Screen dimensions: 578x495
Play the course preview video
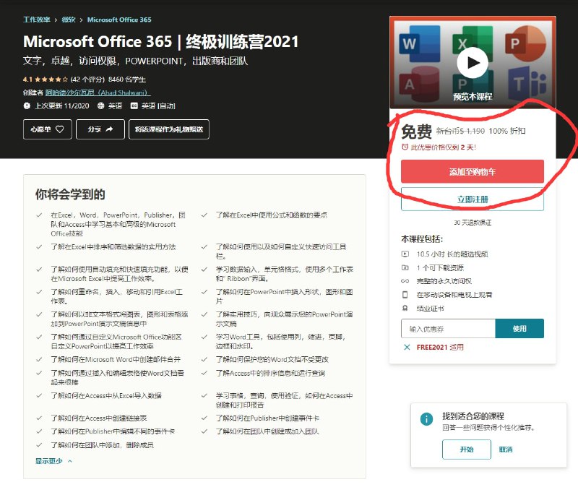[473, 63]
